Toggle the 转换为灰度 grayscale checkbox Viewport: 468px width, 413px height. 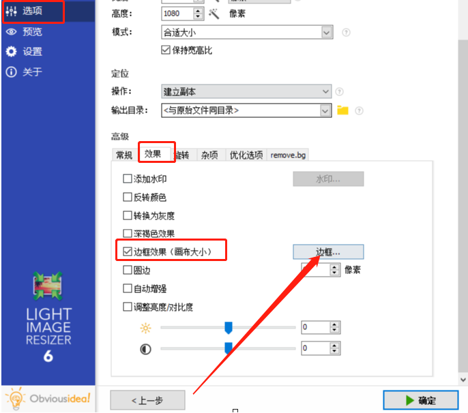pos(128,215)
